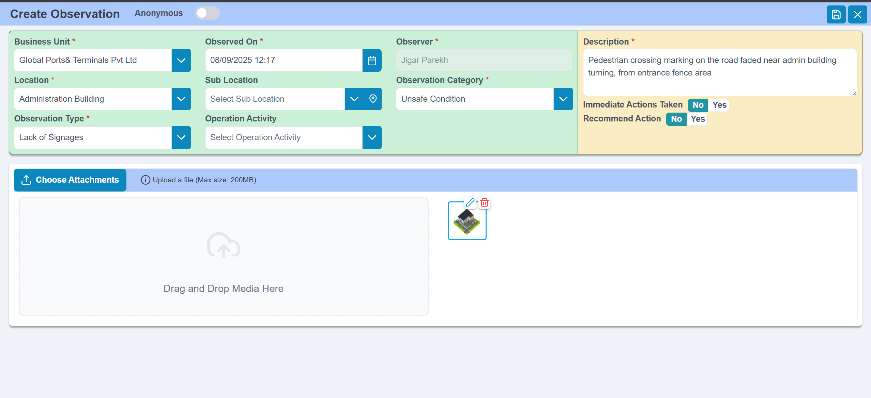Open the Location dropdown arrow
This screenshot has height=398, width=871.
(181, 99)
